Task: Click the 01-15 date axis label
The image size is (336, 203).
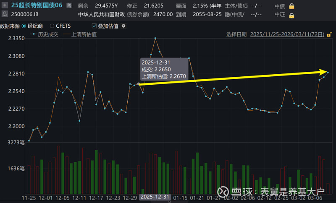Action: [180, 198]
